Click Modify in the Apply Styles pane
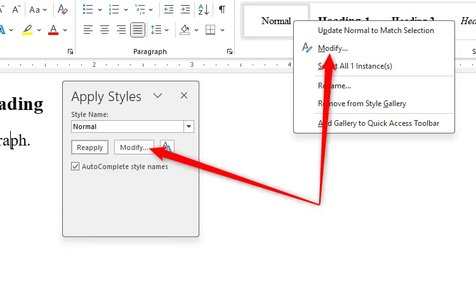 (134, 147)
